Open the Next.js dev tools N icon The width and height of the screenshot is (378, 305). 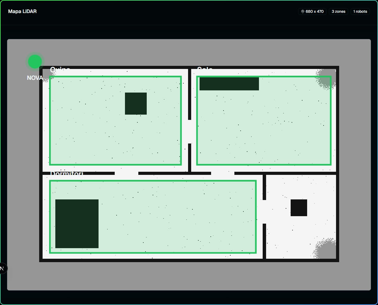(x=2, y=269)
